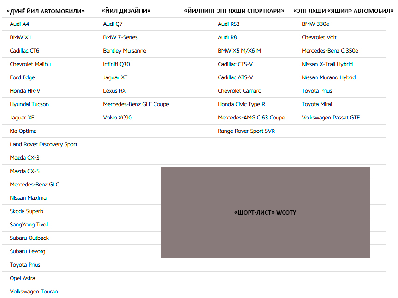Image resolution: width=398 pixels, height=298 pixels.
Task: Select the Mazda CX-3 entry
Action: [24, 158]
